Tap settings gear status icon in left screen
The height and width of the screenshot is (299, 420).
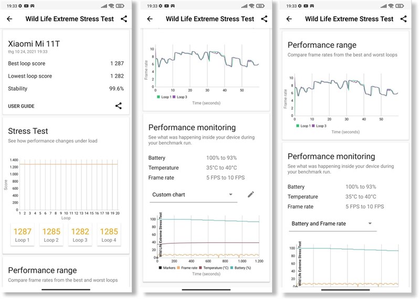tap(20, 6)
